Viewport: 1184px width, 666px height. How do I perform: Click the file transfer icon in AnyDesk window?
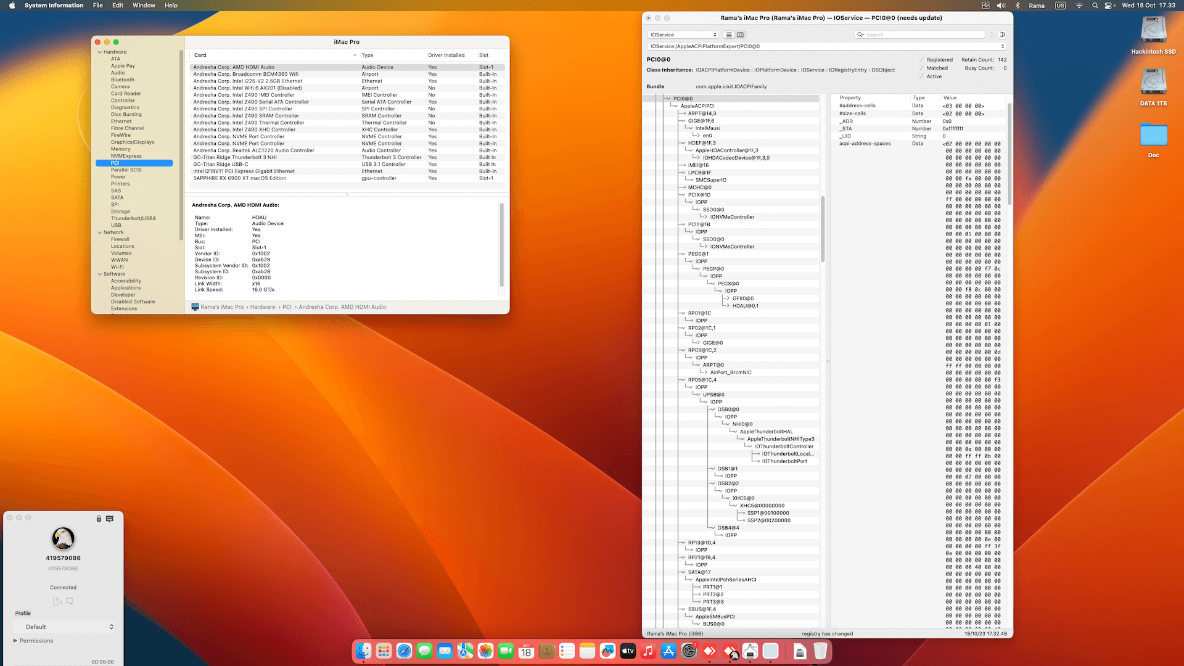point(57,601)
